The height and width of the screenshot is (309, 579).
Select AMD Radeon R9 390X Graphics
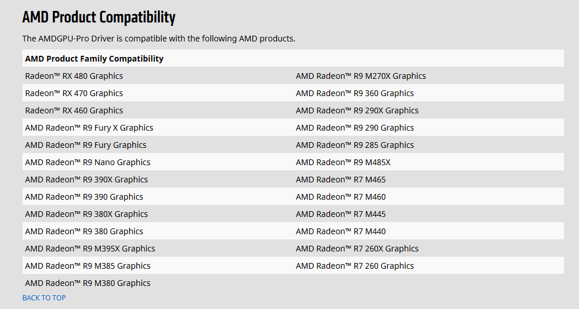coord(86,180)
